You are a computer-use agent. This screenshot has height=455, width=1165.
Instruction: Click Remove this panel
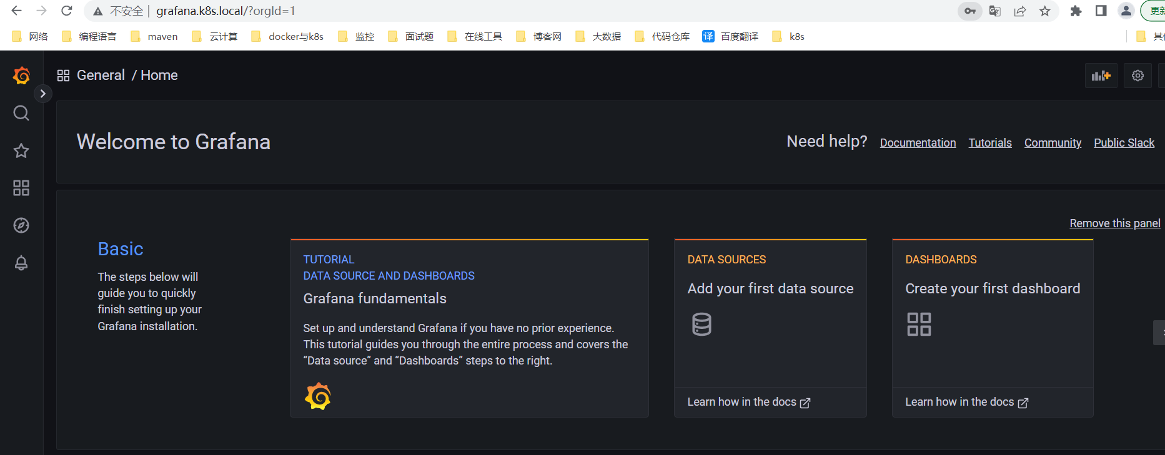click(x=1115, y=223)
